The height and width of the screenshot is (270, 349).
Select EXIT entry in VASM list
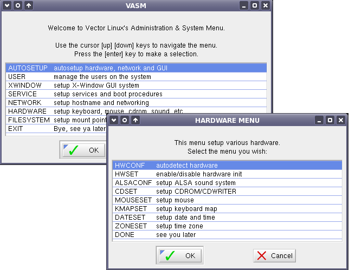56,129
